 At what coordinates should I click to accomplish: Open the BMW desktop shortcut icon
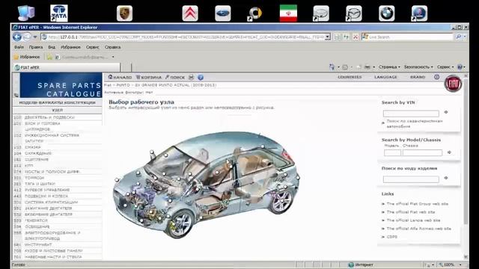(x=386, y=13)
